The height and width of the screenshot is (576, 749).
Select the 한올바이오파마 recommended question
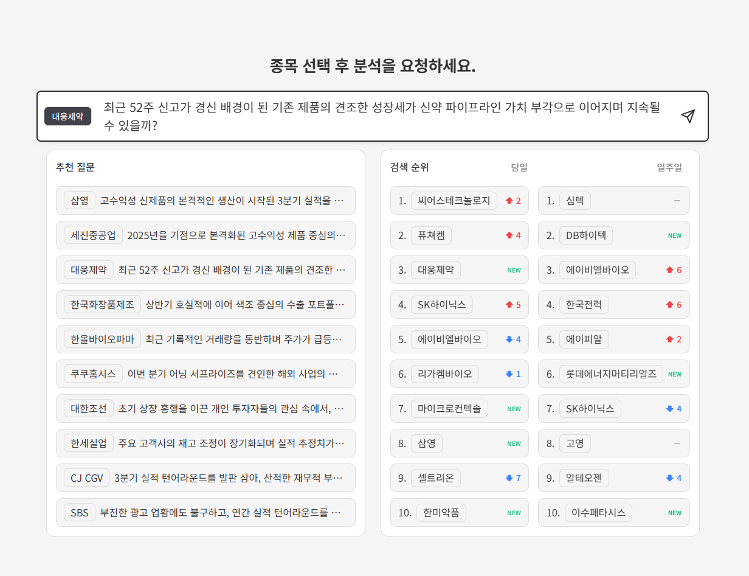pyautogui.click(x=205, y=339)
